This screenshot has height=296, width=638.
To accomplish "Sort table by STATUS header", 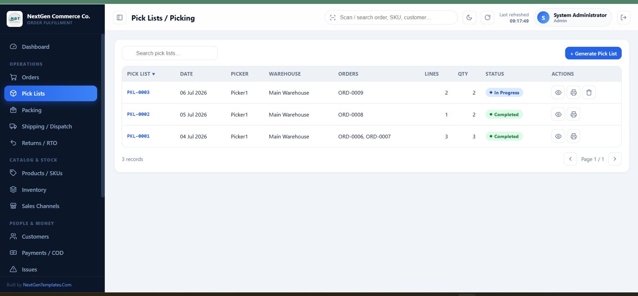I will click(x=494, y=74).
